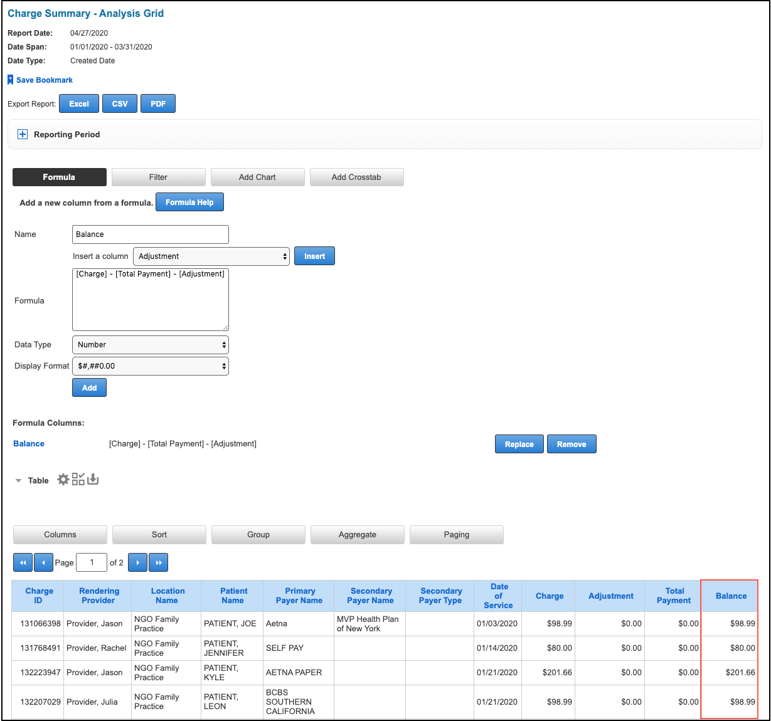Open the Add Crosstab tab
The image size is (771, 721).
[x=356, y=177]
